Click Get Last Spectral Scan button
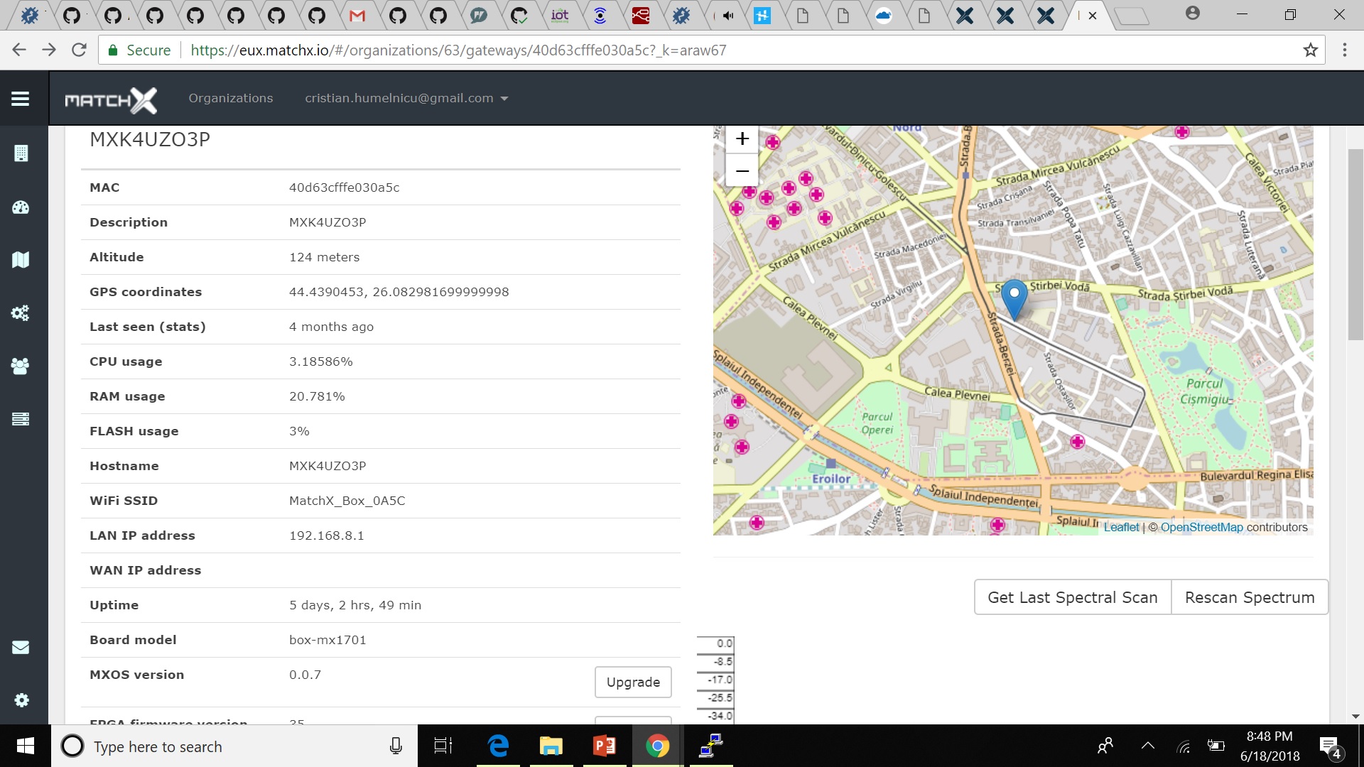The image size is (1364, 767). (x=1073, y=597)
